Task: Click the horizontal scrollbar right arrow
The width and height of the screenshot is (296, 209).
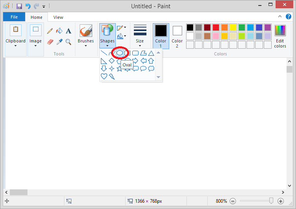Action: click(283, 192)
